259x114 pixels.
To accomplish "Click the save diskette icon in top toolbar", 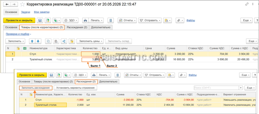I will tap(40, 20).
